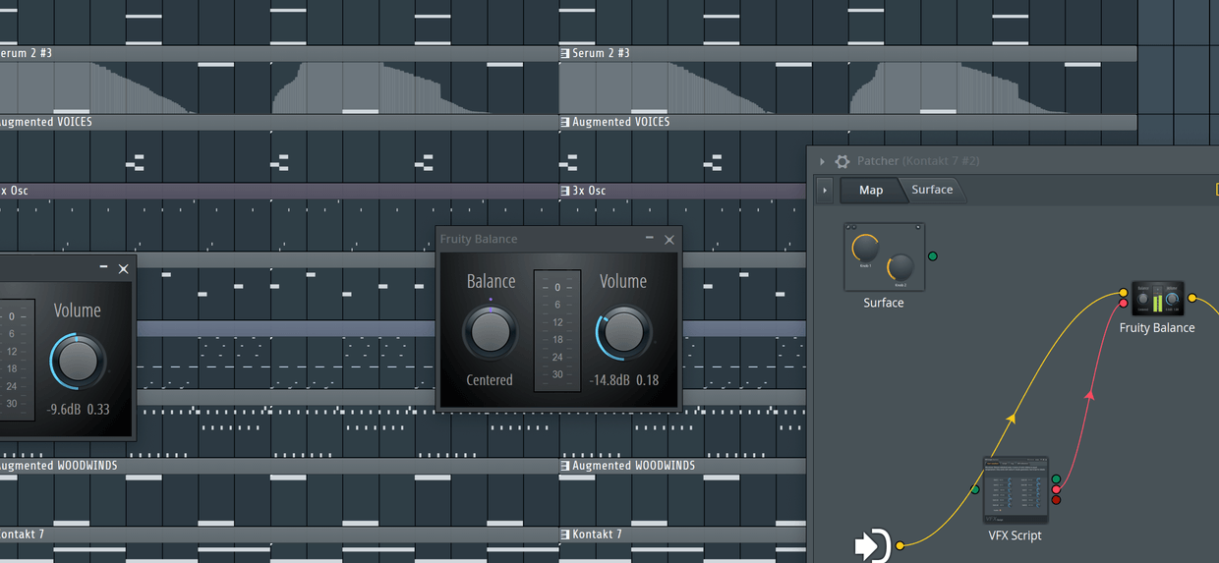
Task: Close the titled Fruity Balance window
Action: [x=669, y=240]
